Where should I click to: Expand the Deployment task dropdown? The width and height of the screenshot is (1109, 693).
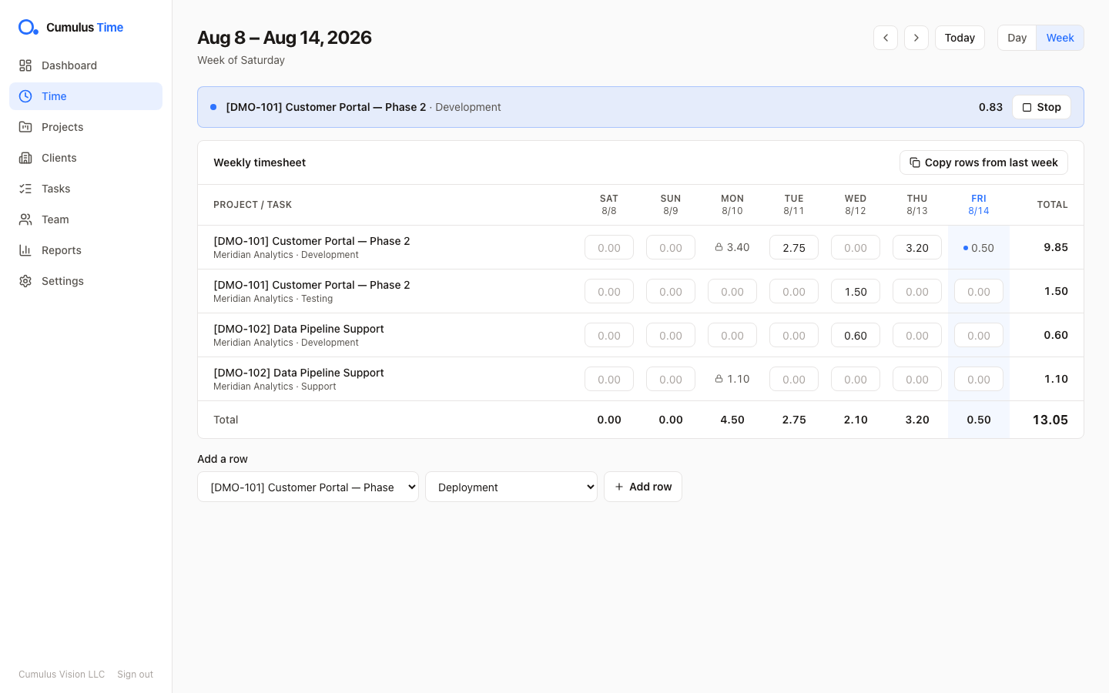click(x=511, y=487)
